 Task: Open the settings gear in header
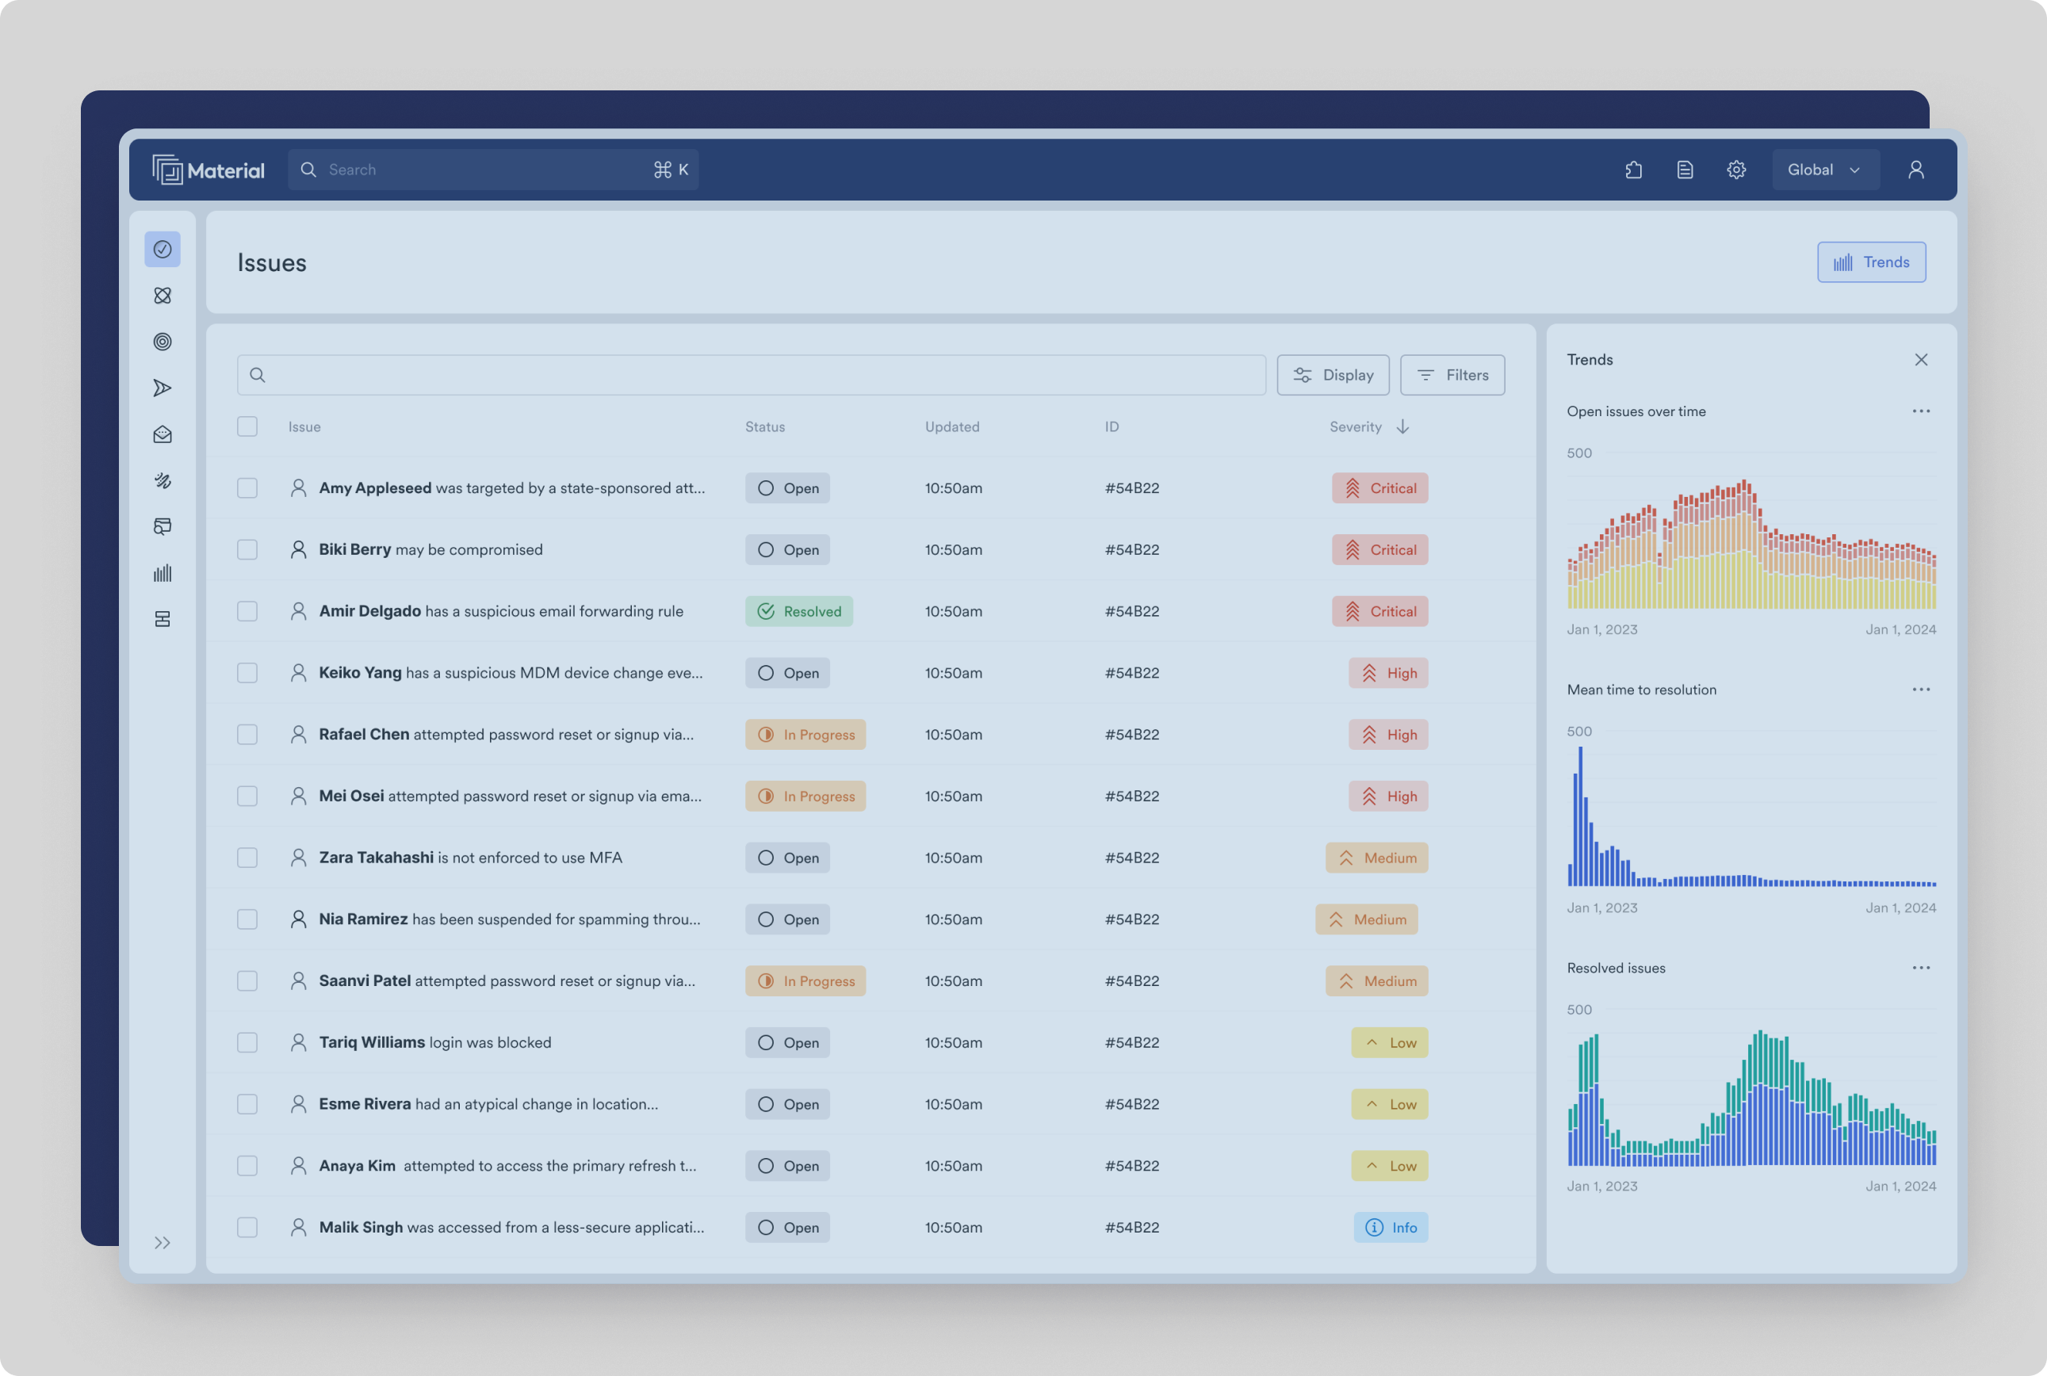point(1735,170)
